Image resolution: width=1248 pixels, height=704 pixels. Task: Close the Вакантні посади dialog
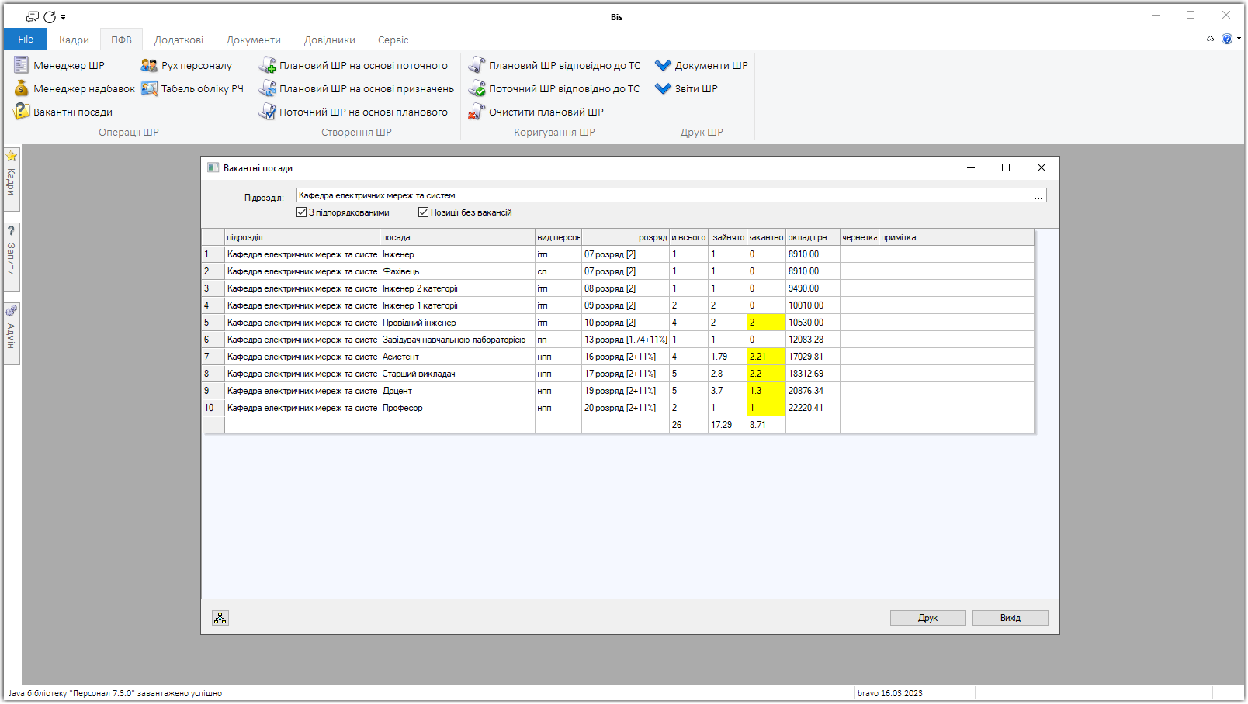tap(1042, 167)
